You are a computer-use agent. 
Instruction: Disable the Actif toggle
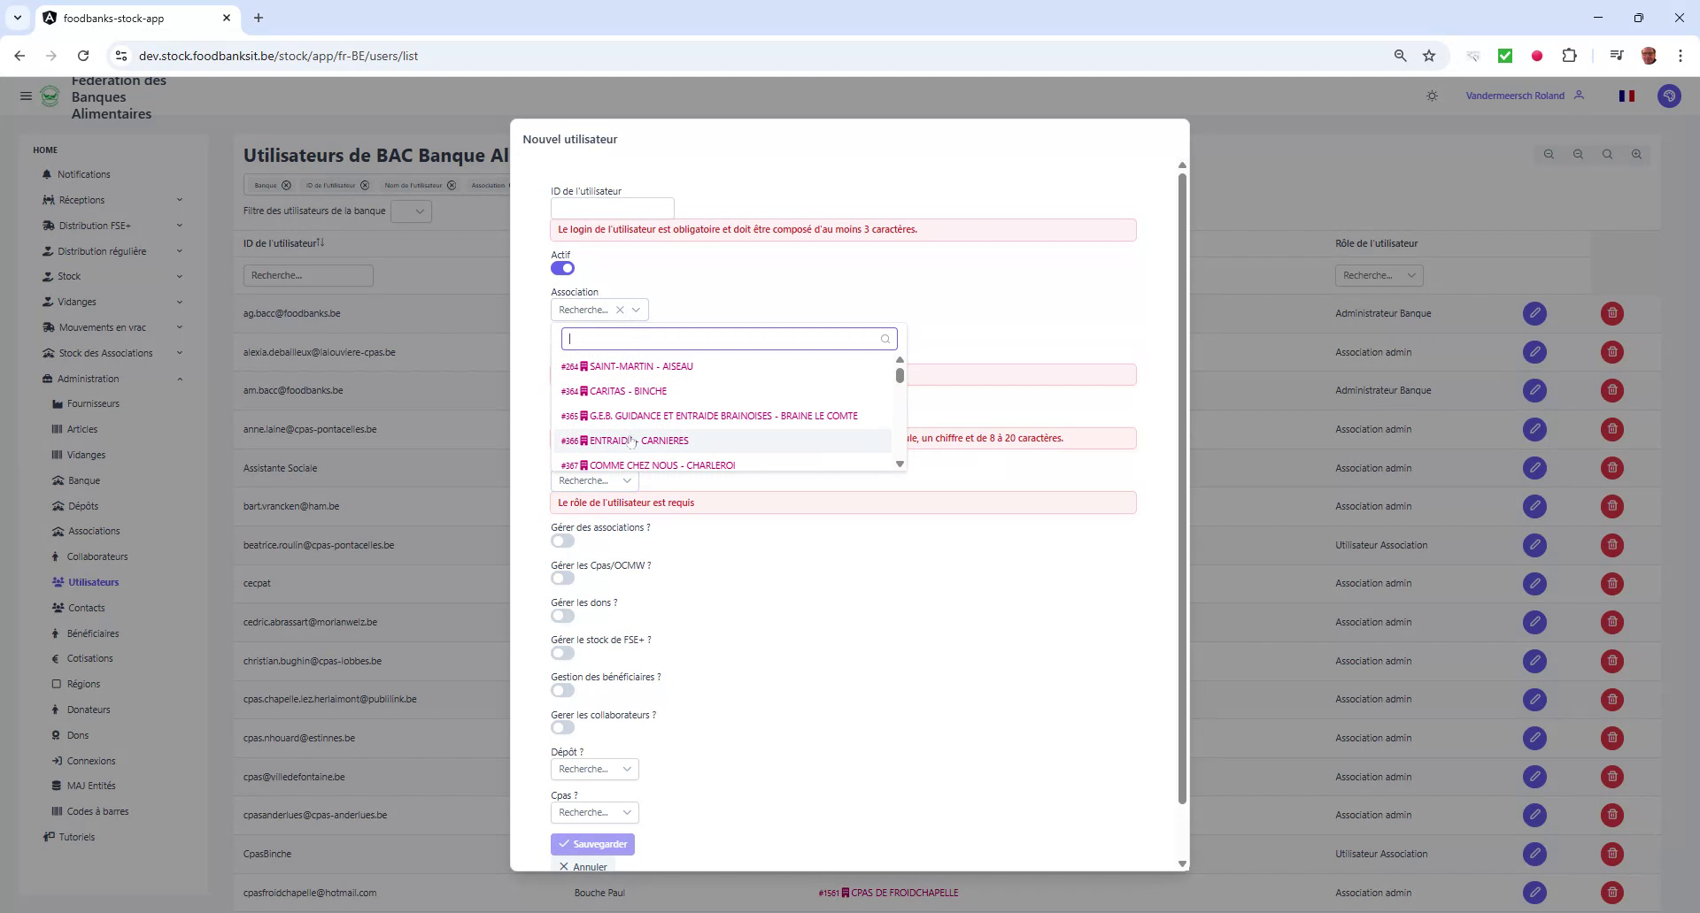click(x=562, y=268)
